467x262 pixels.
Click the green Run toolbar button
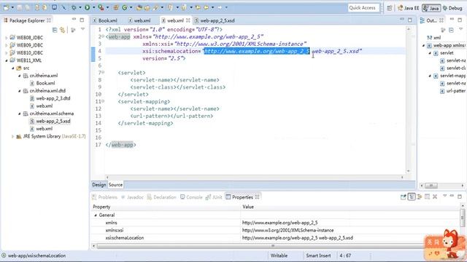88,7
